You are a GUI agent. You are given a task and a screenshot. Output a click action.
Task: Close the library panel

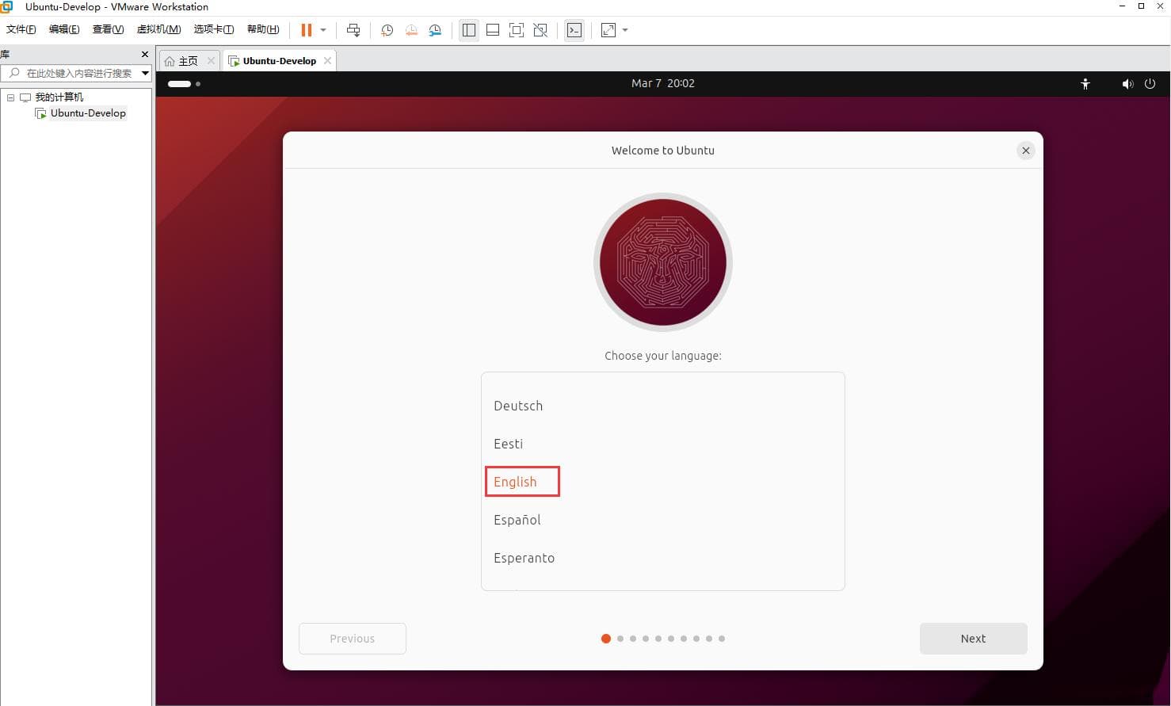click(x=144, y=54)
